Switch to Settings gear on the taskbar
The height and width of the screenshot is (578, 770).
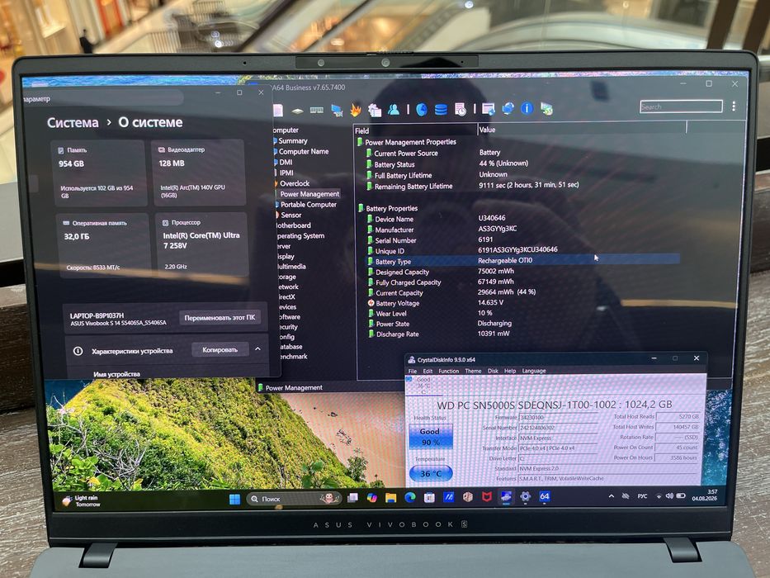(x=525, y=496)
